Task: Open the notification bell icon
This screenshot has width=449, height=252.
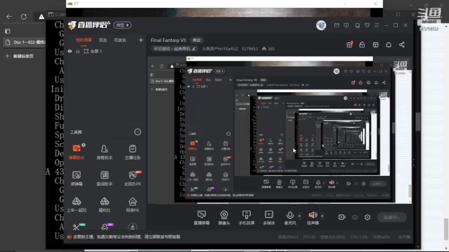Action: click(x=388, y=45)
